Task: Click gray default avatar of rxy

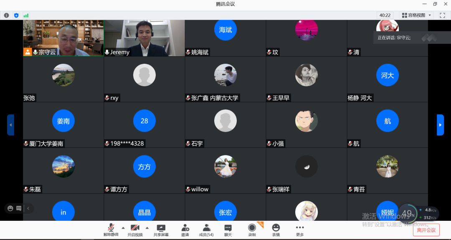Action: pos(144,75)
